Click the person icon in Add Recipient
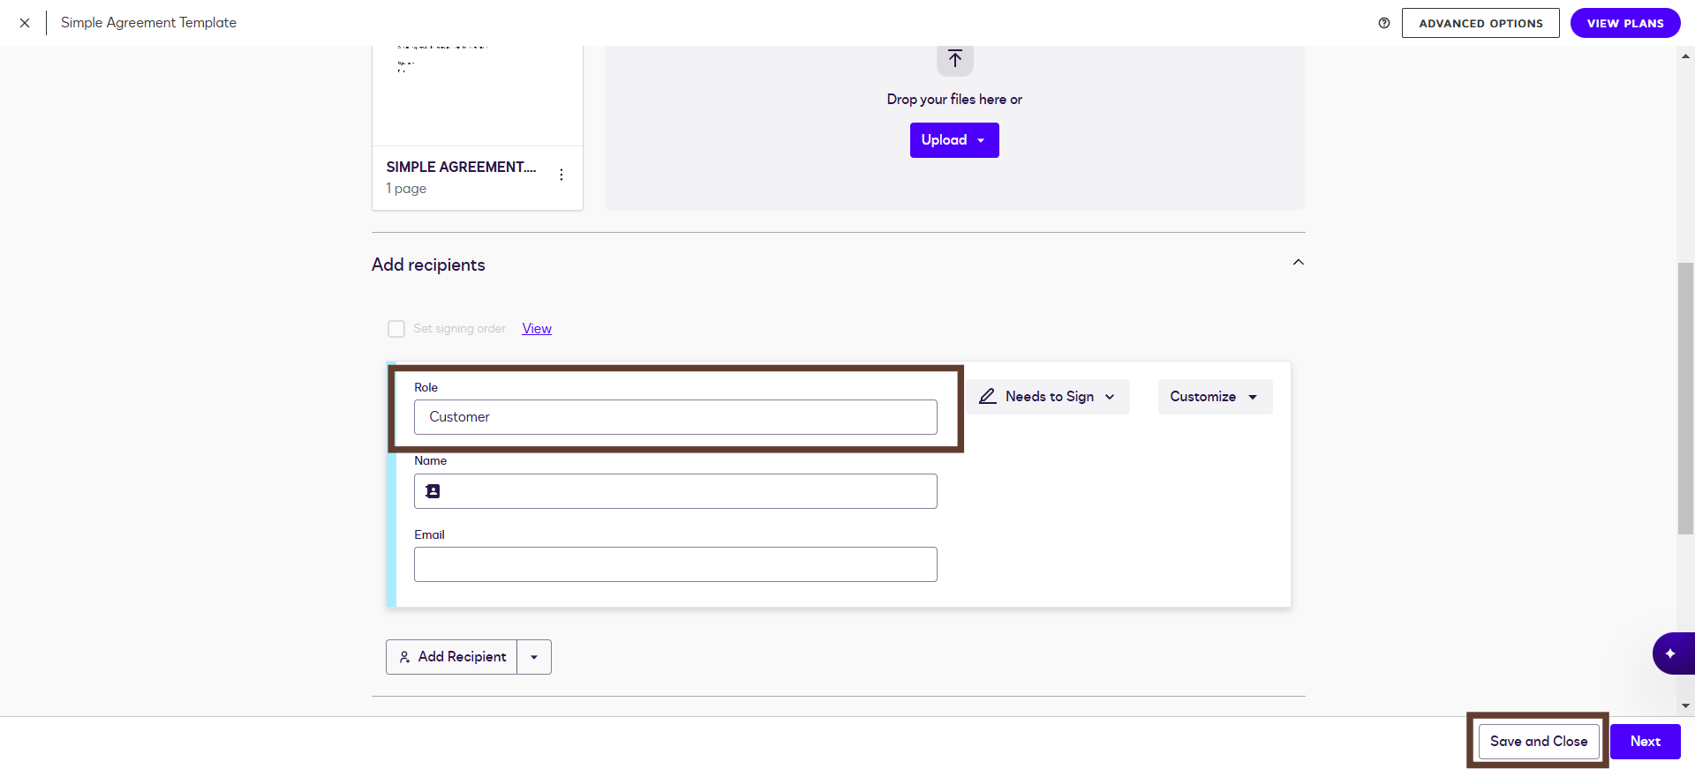This screenshot has width=1695, height=769. [x=404, y=657]
